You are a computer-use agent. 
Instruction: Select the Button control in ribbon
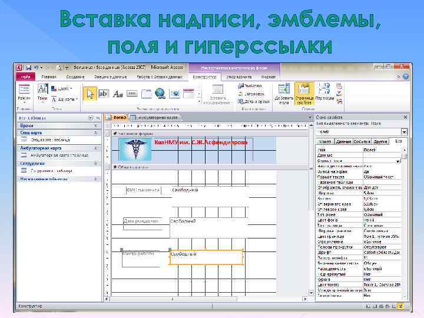(132, 94)
